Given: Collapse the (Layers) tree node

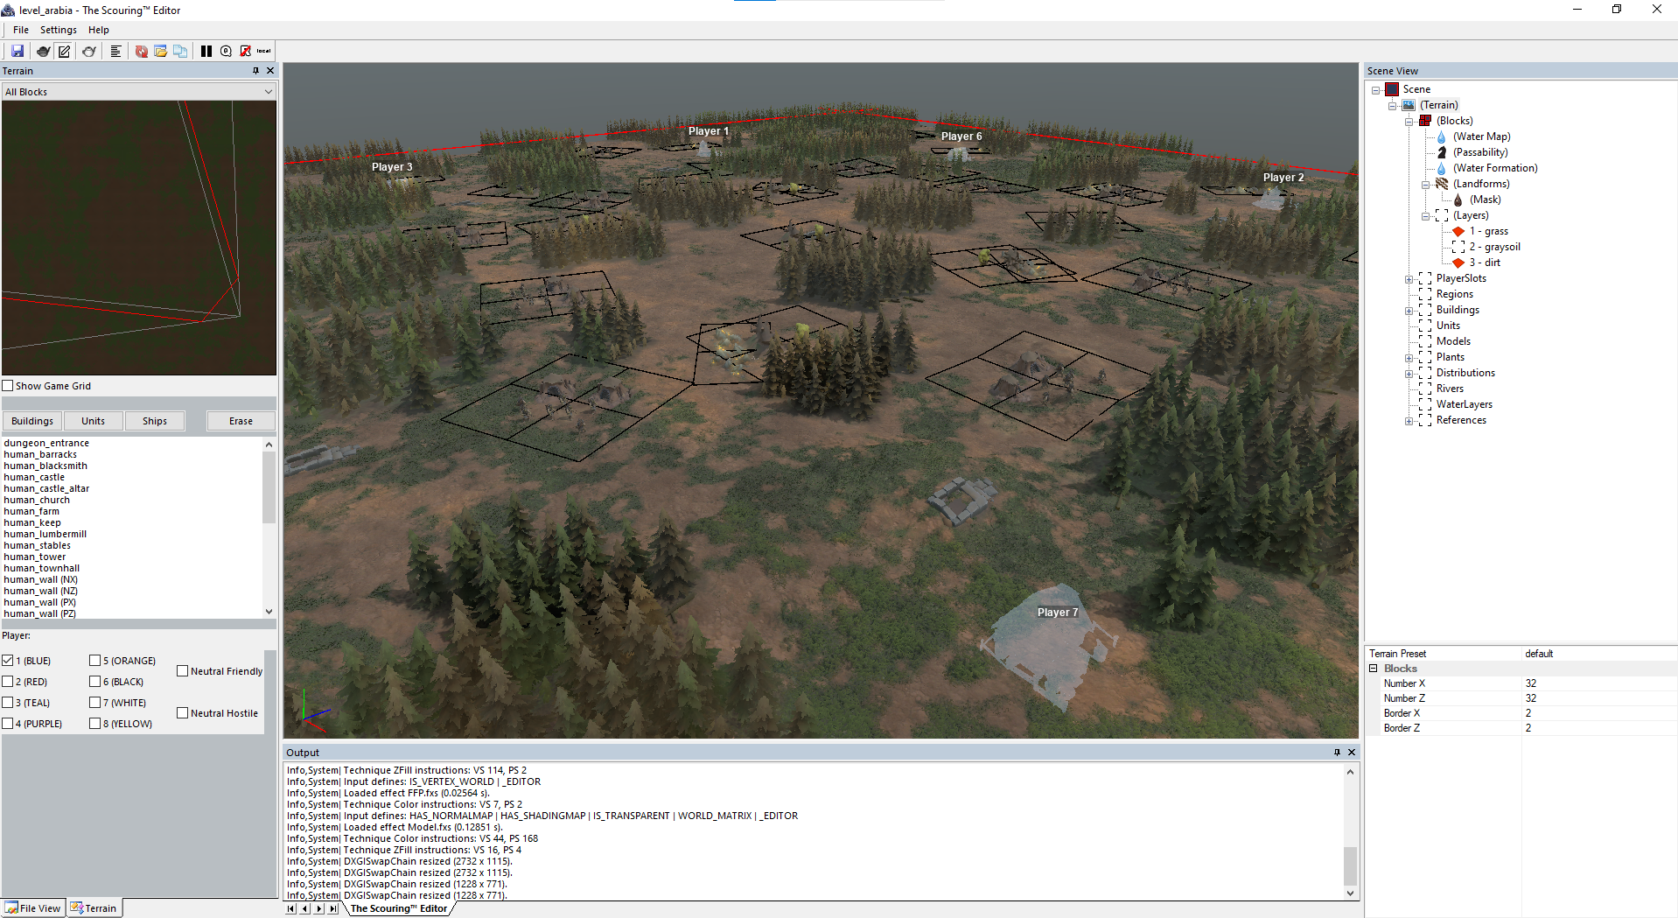Looking at the screenshot, I should point(1426,216).
